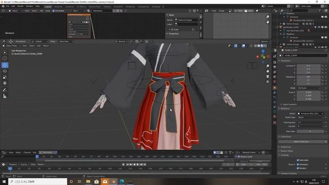Click the Scale X value field
Screen dimensions: 329x185
click(x=308, y=92)
